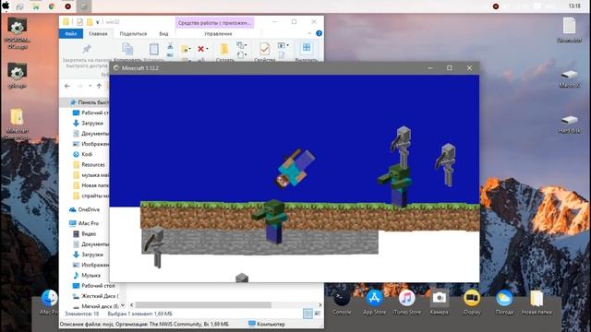
Task: Switch to the Главная ribbon tab
Action: (98, 33)
